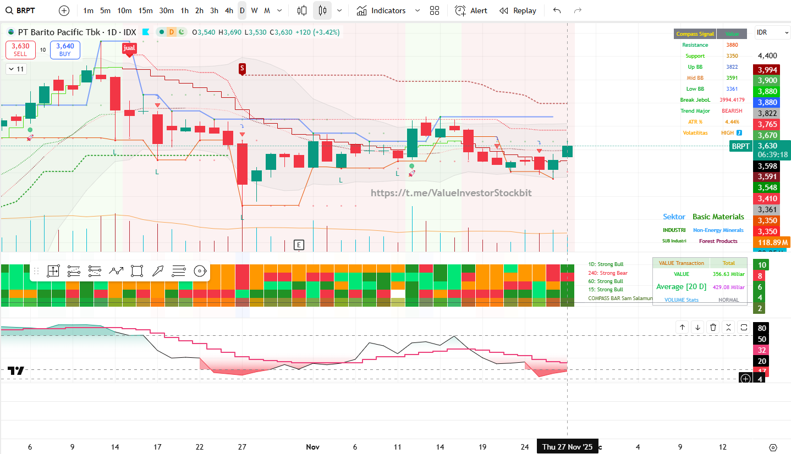The height and width of the screenshot is (454, 791).
Task: Select the horizontal lines drawing tool
Action: (x=179, y=271)
